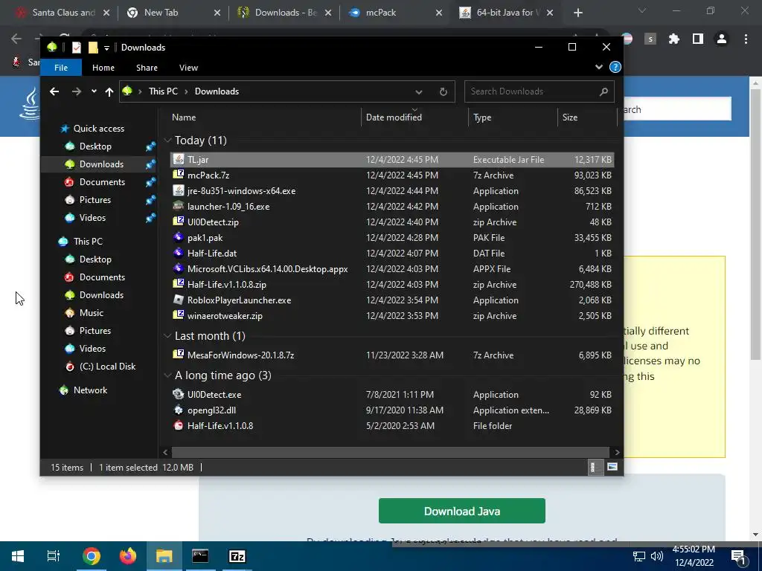Expand the ribbon chevron

(x=599, y=67)
